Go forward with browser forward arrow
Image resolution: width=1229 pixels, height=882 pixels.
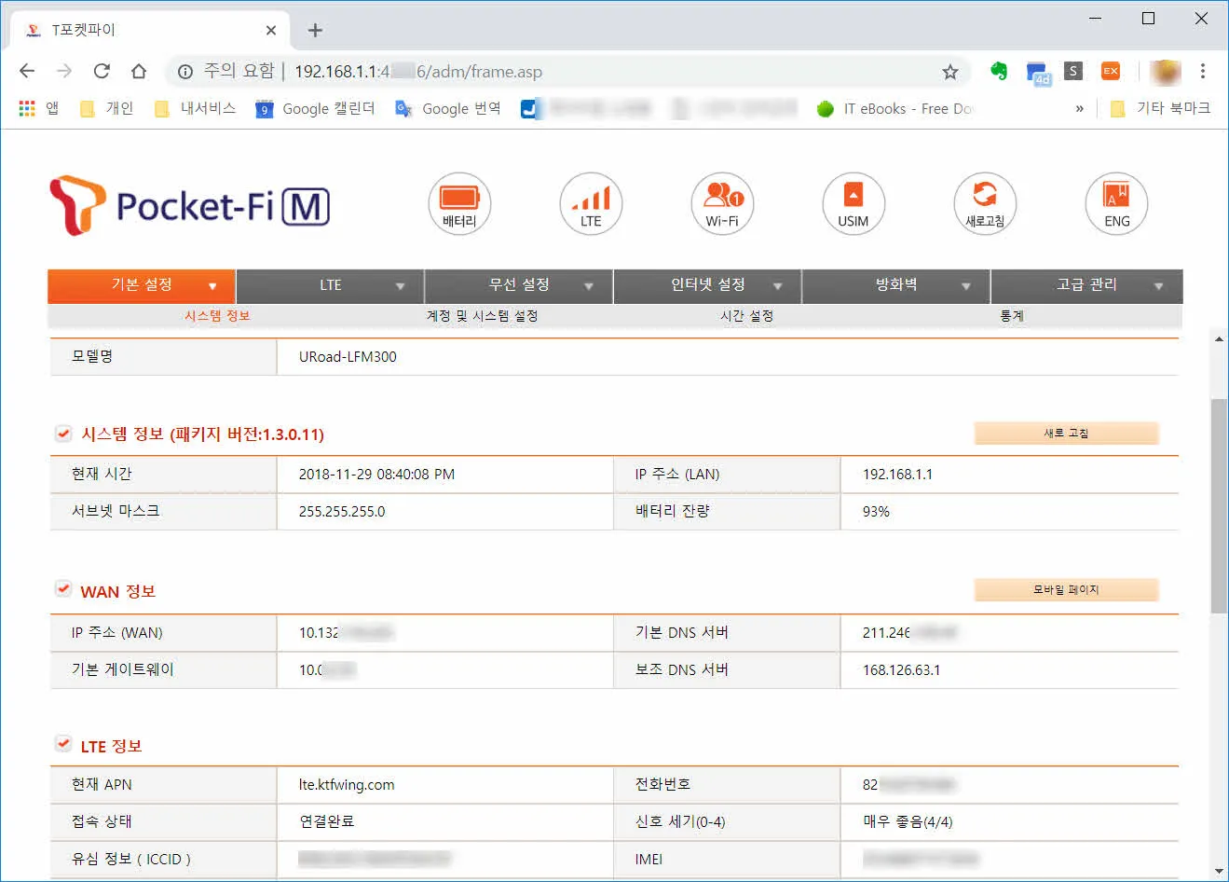pyautogui.click(x=64, y=71)
